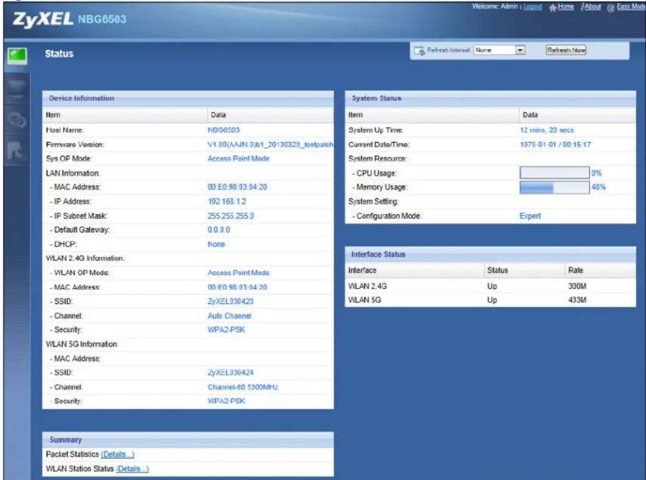
Task: Click the Refresh Now button
Action: tap(566, 50)
